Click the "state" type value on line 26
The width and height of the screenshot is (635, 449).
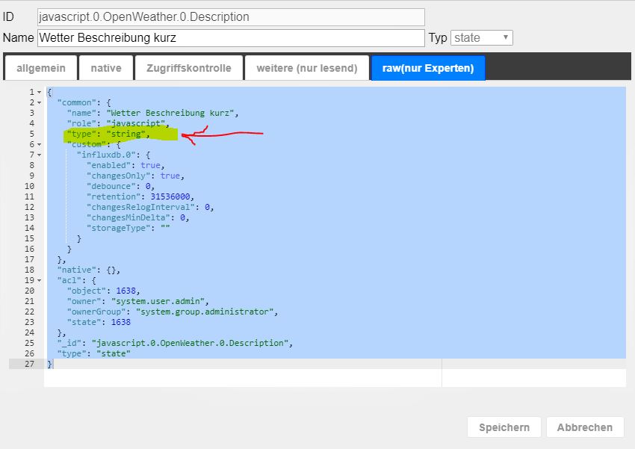tap(114, 353)
